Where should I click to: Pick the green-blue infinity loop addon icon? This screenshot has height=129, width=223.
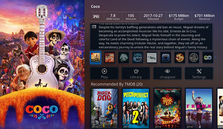pyautogui.click(x=208, y=58)
